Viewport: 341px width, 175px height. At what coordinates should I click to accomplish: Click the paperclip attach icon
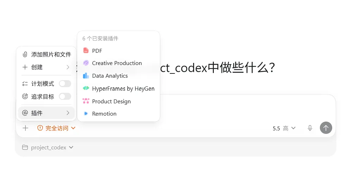25,54
